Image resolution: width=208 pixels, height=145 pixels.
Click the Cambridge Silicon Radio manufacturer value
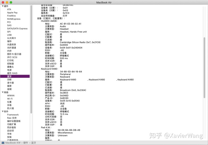click(x=80, y=42)
